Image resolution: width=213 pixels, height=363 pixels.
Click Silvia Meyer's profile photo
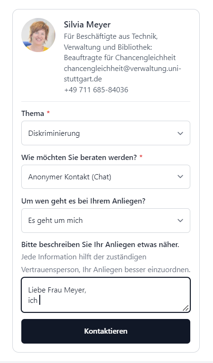[38, 35]
